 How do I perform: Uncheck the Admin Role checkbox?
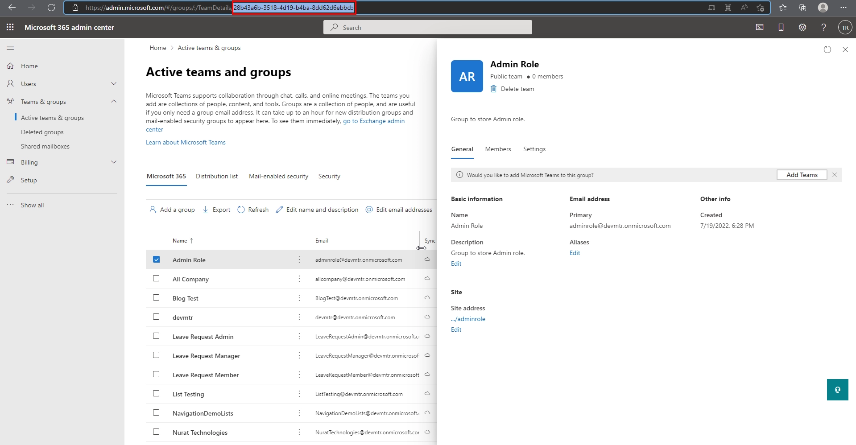point(156,260)
